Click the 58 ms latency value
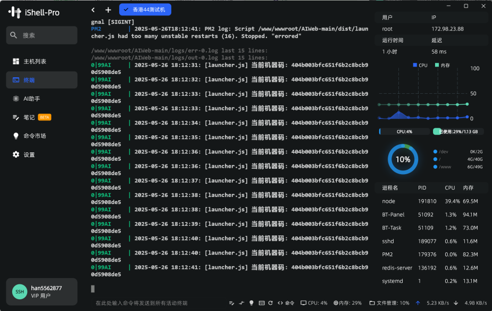 pyautogui.click(x=439, y=52)
